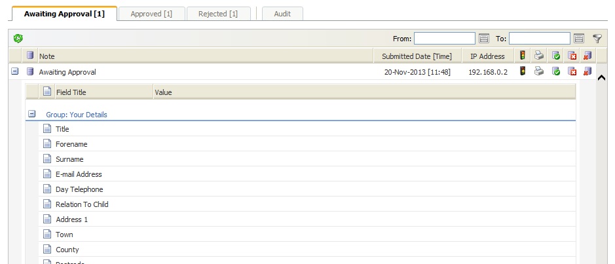Click traffic light icon in Awaiting Approval row

523,71
